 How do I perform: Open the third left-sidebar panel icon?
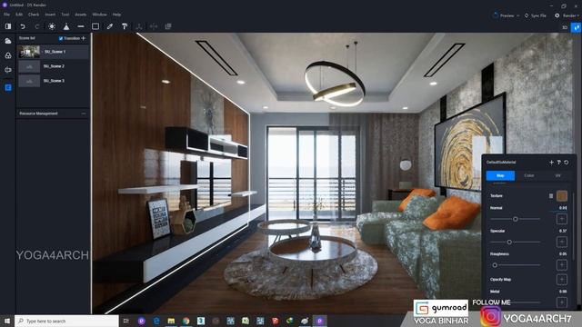8,70
